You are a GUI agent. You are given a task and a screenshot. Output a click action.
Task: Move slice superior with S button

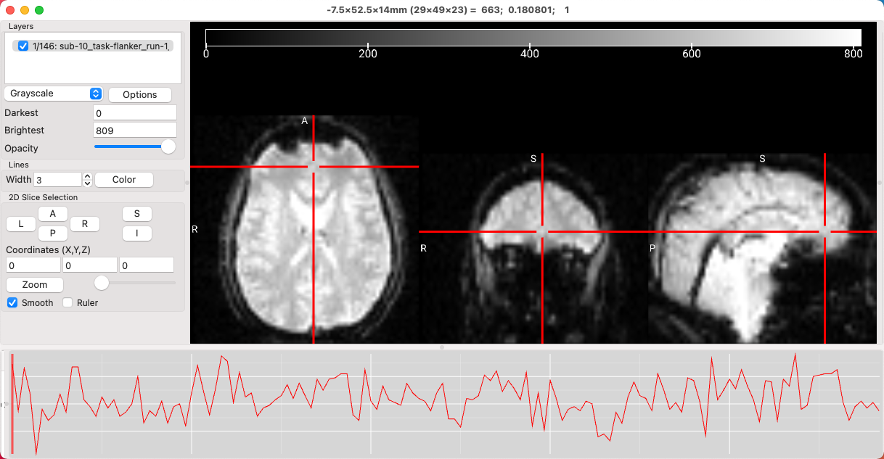tap(137, 213)
